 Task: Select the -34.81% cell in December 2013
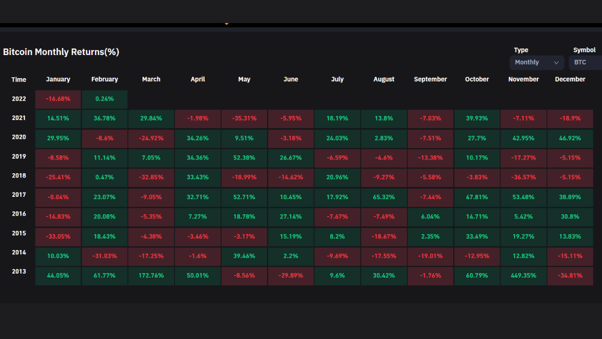570,276
